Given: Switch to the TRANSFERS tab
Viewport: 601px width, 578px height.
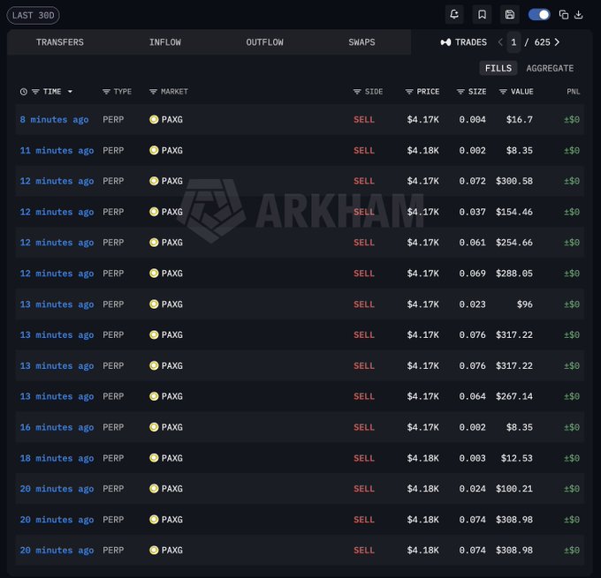Looking at the screenshot, I should (x=60, y=42).
